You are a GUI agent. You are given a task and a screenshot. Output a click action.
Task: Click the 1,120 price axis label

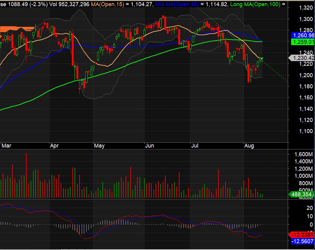(x=306, y=120)
